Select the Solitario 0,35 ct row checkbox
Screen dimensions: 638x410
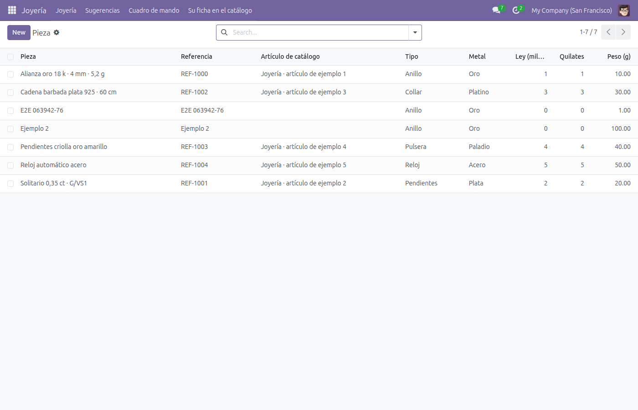coord(10,183)
